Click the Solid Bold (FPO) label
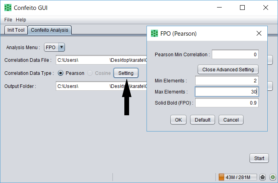 [x=174, y=103]
